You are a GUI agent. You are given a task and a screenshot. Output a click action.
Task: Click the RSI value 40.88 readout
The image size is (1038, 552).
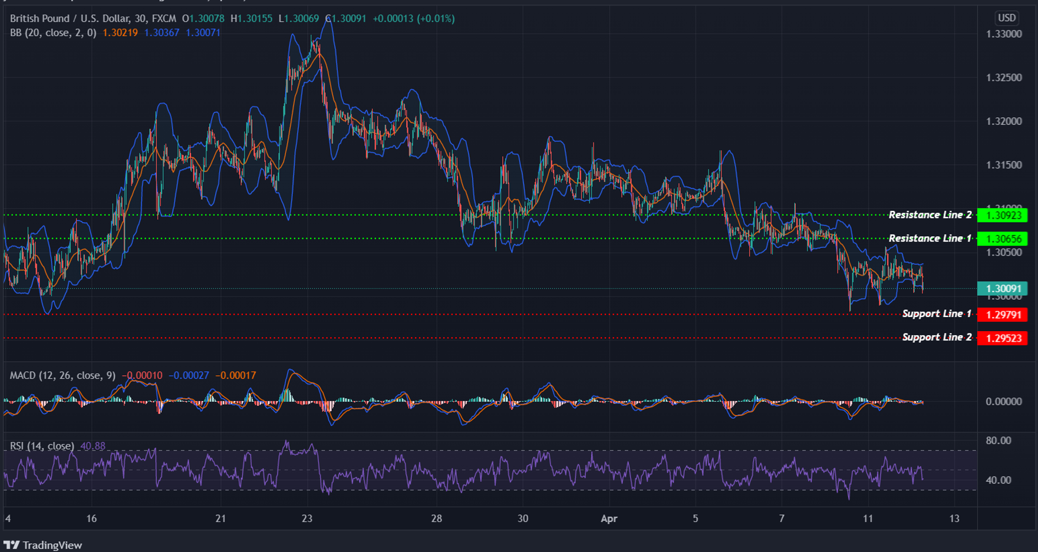(93, 446)
